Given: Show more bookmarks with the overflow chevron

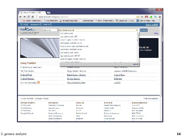Looking at the screenshot, I should click(x=160, y=20).
